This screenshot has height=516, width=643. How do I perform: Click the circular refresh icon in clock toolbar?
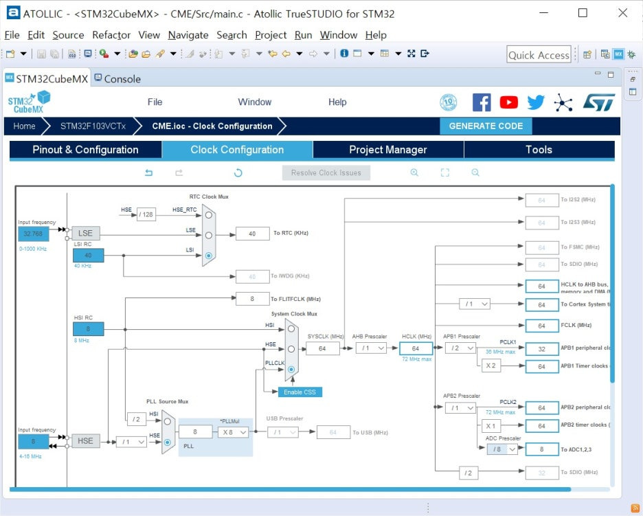pyautogui.click(x=238, y=172)
